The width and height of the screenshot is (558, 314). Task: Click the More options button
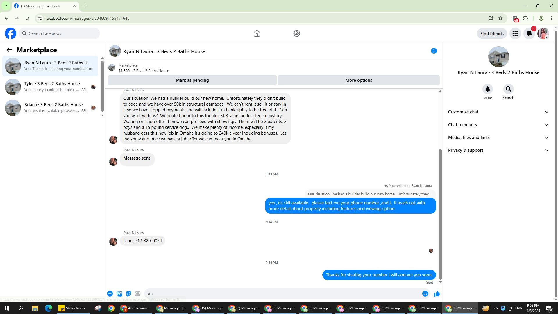coord(358,80)
